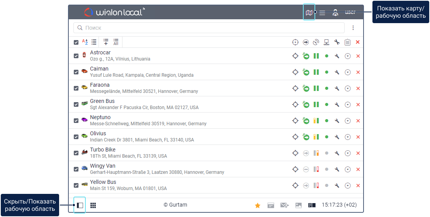Uncheck the Turbo Bike checkbox
The width and height of the screenshot is (430, 217).
[76, 153]
